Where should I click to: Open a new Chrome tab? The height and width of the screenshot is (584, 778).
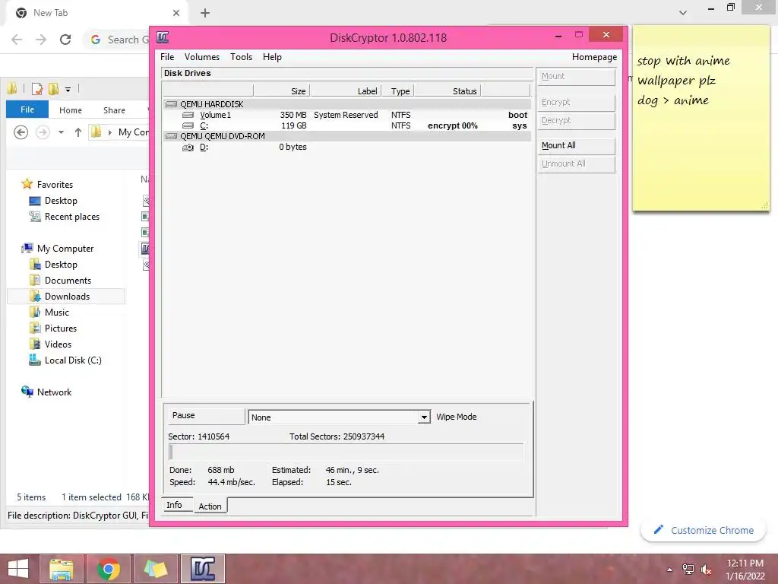click(205, 13)
